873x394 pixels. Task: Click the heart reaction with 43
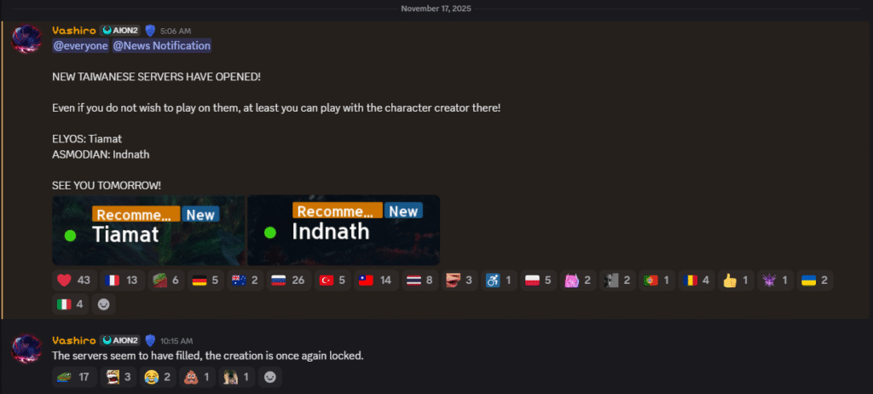pyautogui.click(x=75, y=281)
